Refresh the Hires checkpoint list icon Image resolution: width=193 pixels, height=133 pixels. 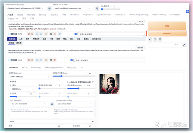(x=52, y=104)
